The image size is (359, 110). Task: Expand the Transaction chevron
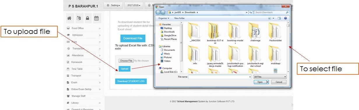pos(100,49)
